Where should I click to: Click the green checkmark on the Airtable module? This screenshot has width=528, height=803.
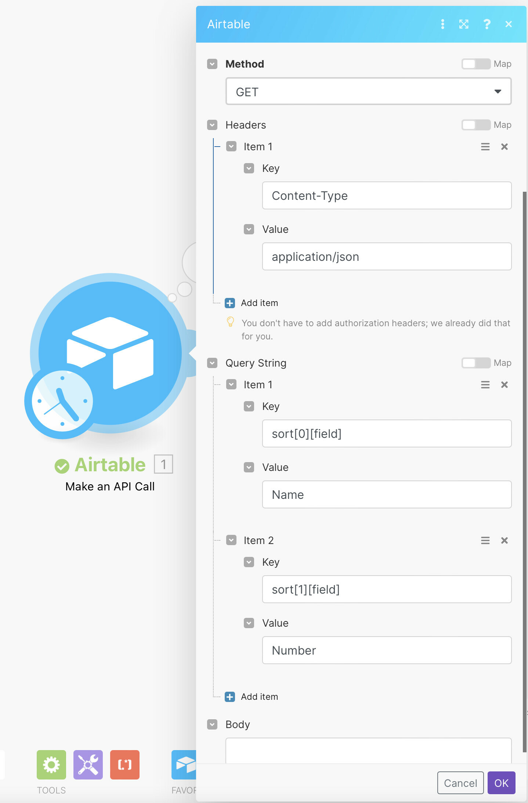click(62, 466)
